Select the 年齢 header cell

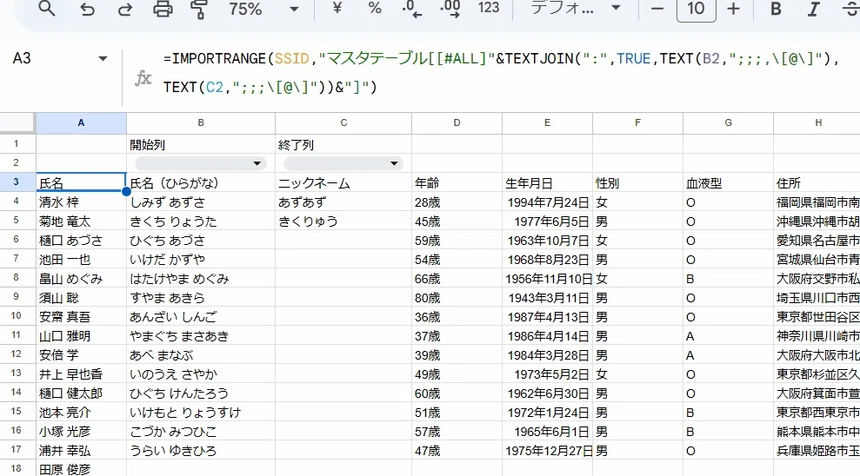point(457,183)
